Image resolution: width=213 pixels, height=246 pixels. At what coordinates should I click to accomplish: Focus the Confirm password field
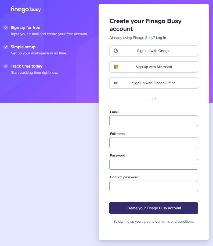[154, 186]
